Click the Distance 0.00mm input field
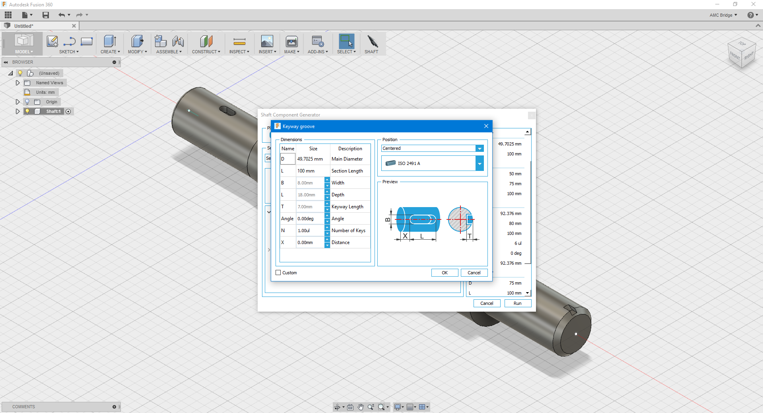This screenshot has width=763, height=413. (x=310, y=242)
